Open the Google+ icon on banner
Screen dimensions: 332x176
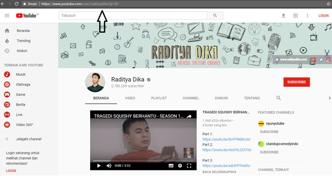click(x=314, y=59)
